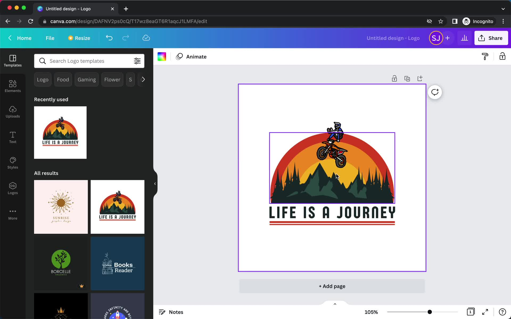Click the cloud save status icon

(x=146, y=38)
